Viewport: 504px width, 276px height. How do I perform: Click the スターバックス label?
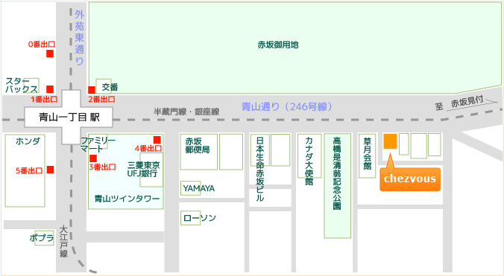[22, 85]
